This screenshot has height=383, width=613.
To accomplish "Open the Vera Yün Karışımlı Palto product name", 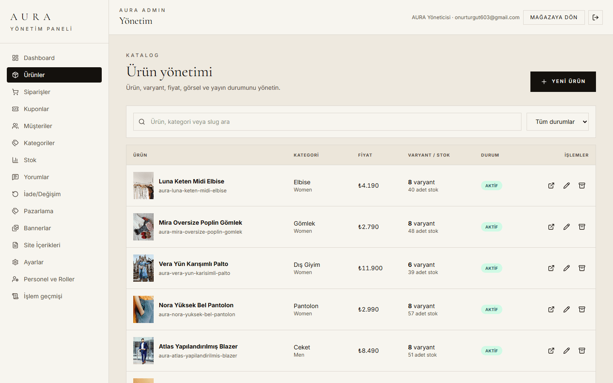I will (193, 264).
